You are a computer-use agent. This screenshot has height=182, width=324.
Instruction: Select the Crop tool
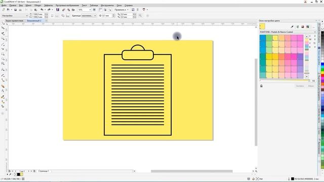(3, 33)
